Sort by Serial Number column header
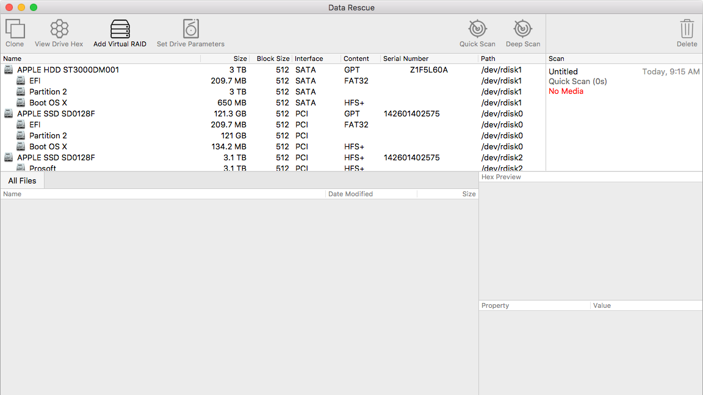This screenshot has height=395, width=703. coord(430,59)
